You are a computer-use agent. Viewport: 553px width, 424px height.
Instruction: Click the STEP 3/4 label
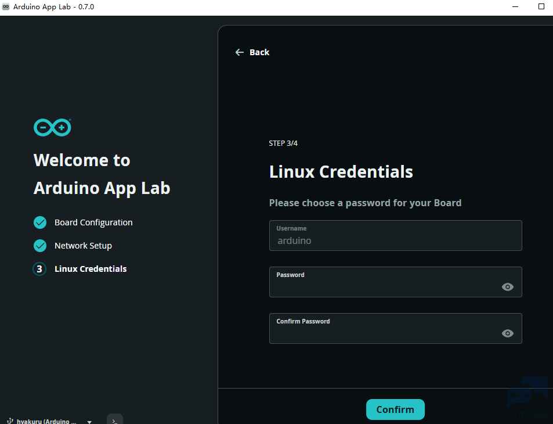click(x=283, y=143)
